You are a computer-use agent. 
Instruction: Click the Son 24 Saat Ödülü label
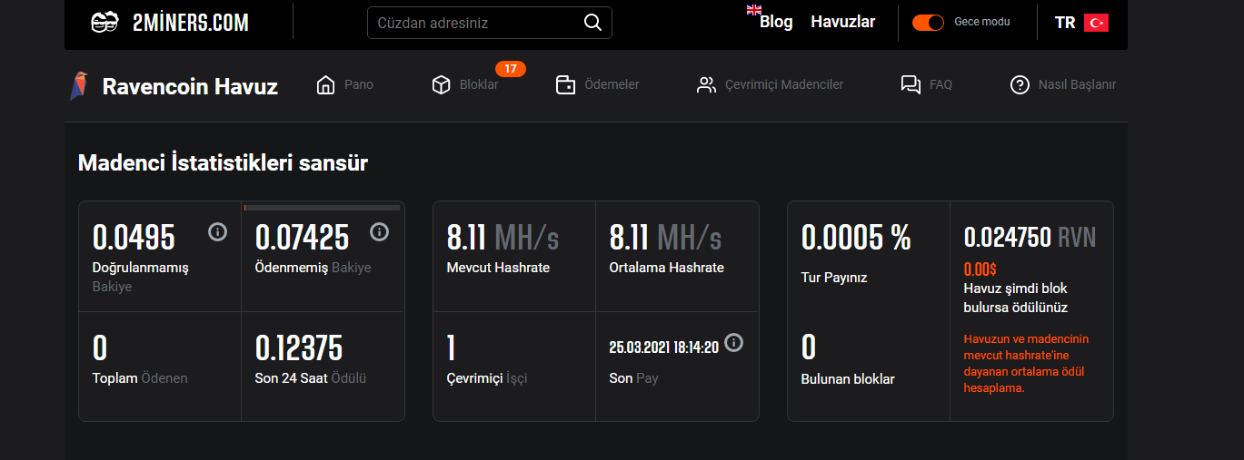click(x=311, y=378)
